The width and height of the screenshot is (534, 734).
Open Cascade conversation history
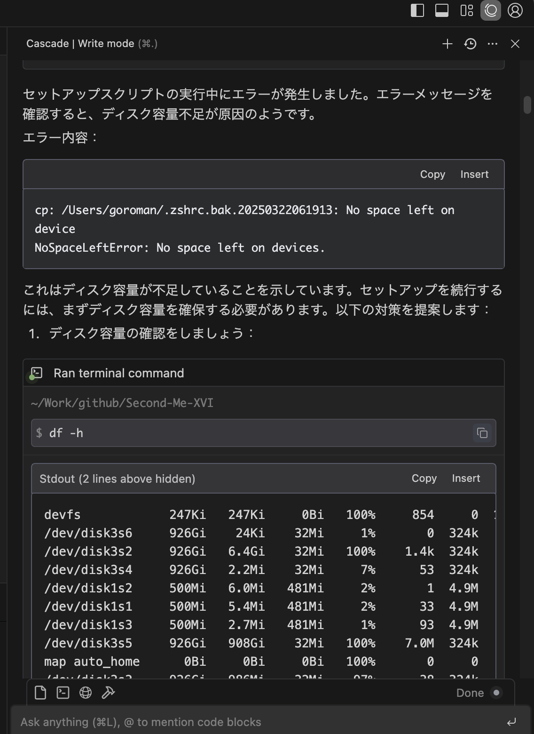click(x=470, y=44)
